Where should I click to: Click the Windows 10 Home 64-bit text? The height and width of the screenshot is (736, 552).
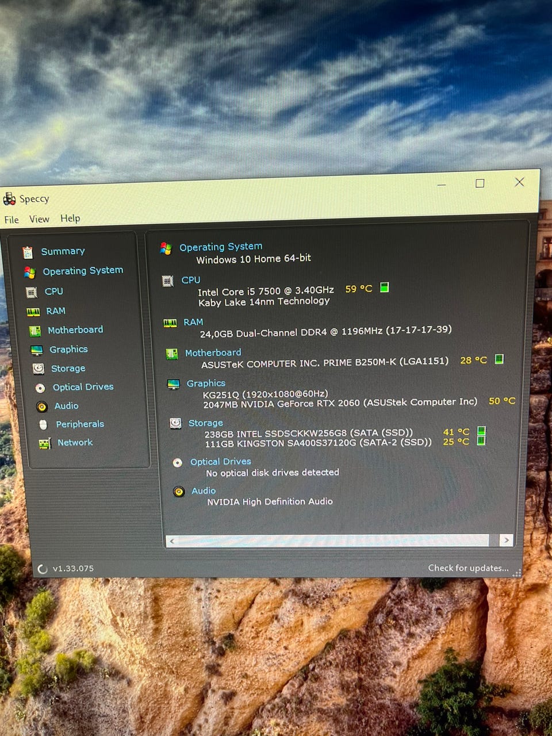point(254,259)
